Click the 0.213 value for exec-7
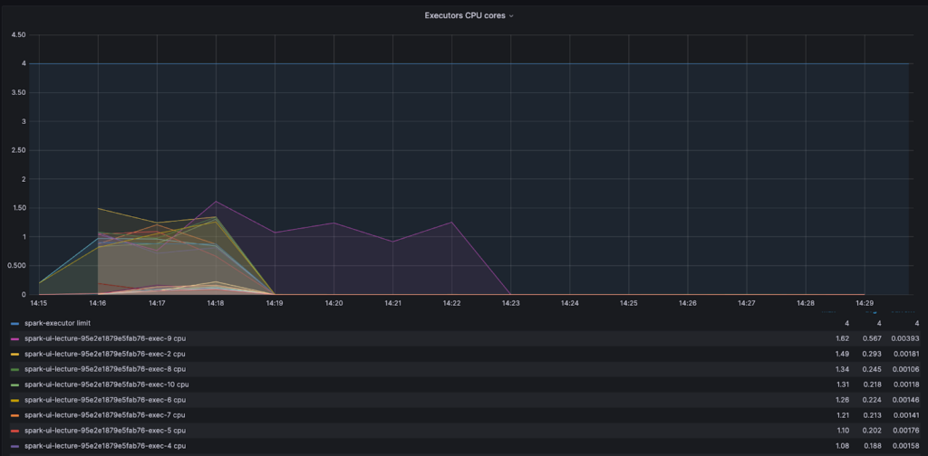 873,415
